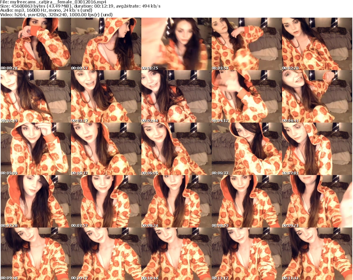
Task: Pick the frame marked 00:08:53
Action: click(247, 201)
